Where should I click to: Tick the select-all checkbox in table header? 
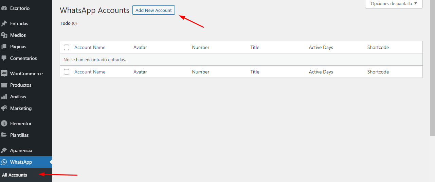tap(67, 47)
